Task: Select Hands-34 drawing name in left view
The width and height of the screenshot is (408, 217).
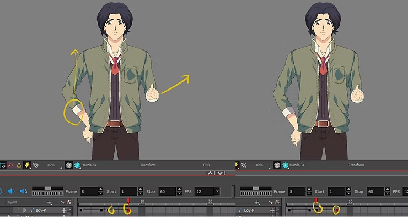Action: [89, 165]
